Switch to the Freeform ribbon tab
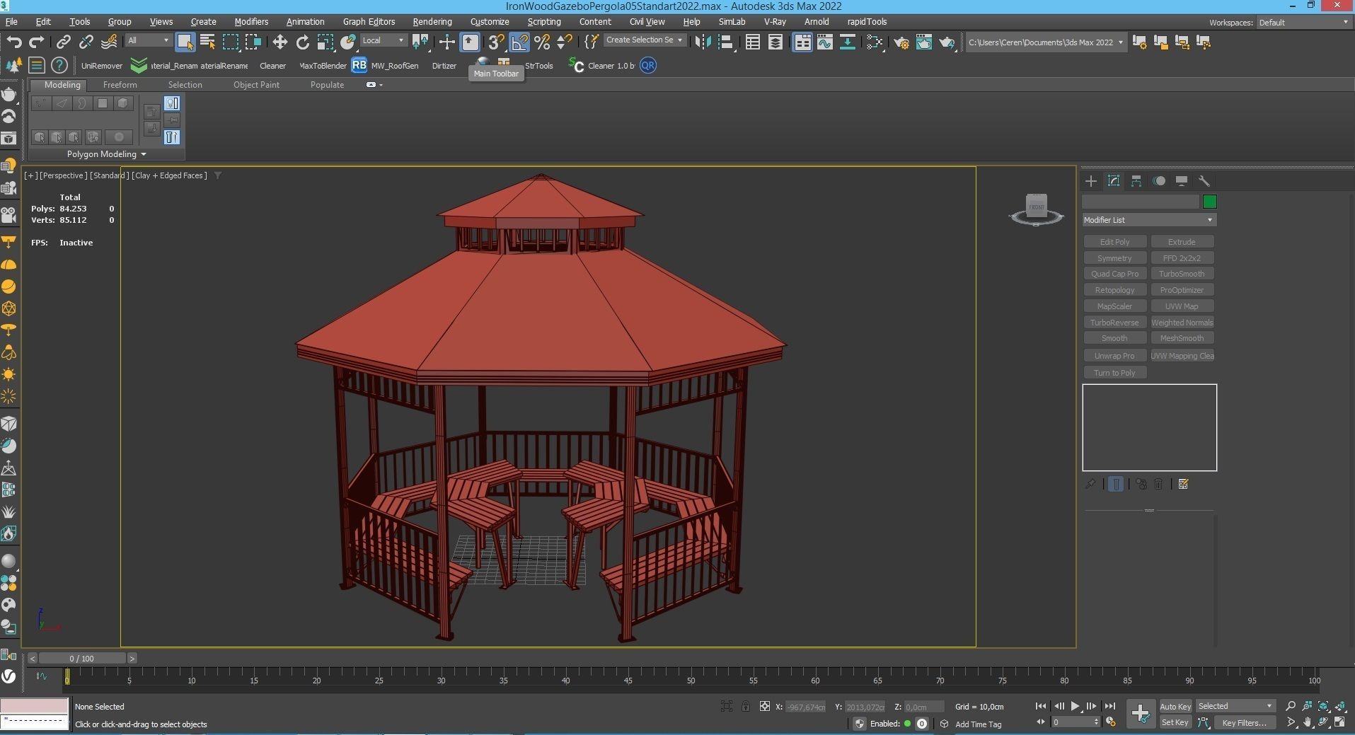 pos(120,85)
